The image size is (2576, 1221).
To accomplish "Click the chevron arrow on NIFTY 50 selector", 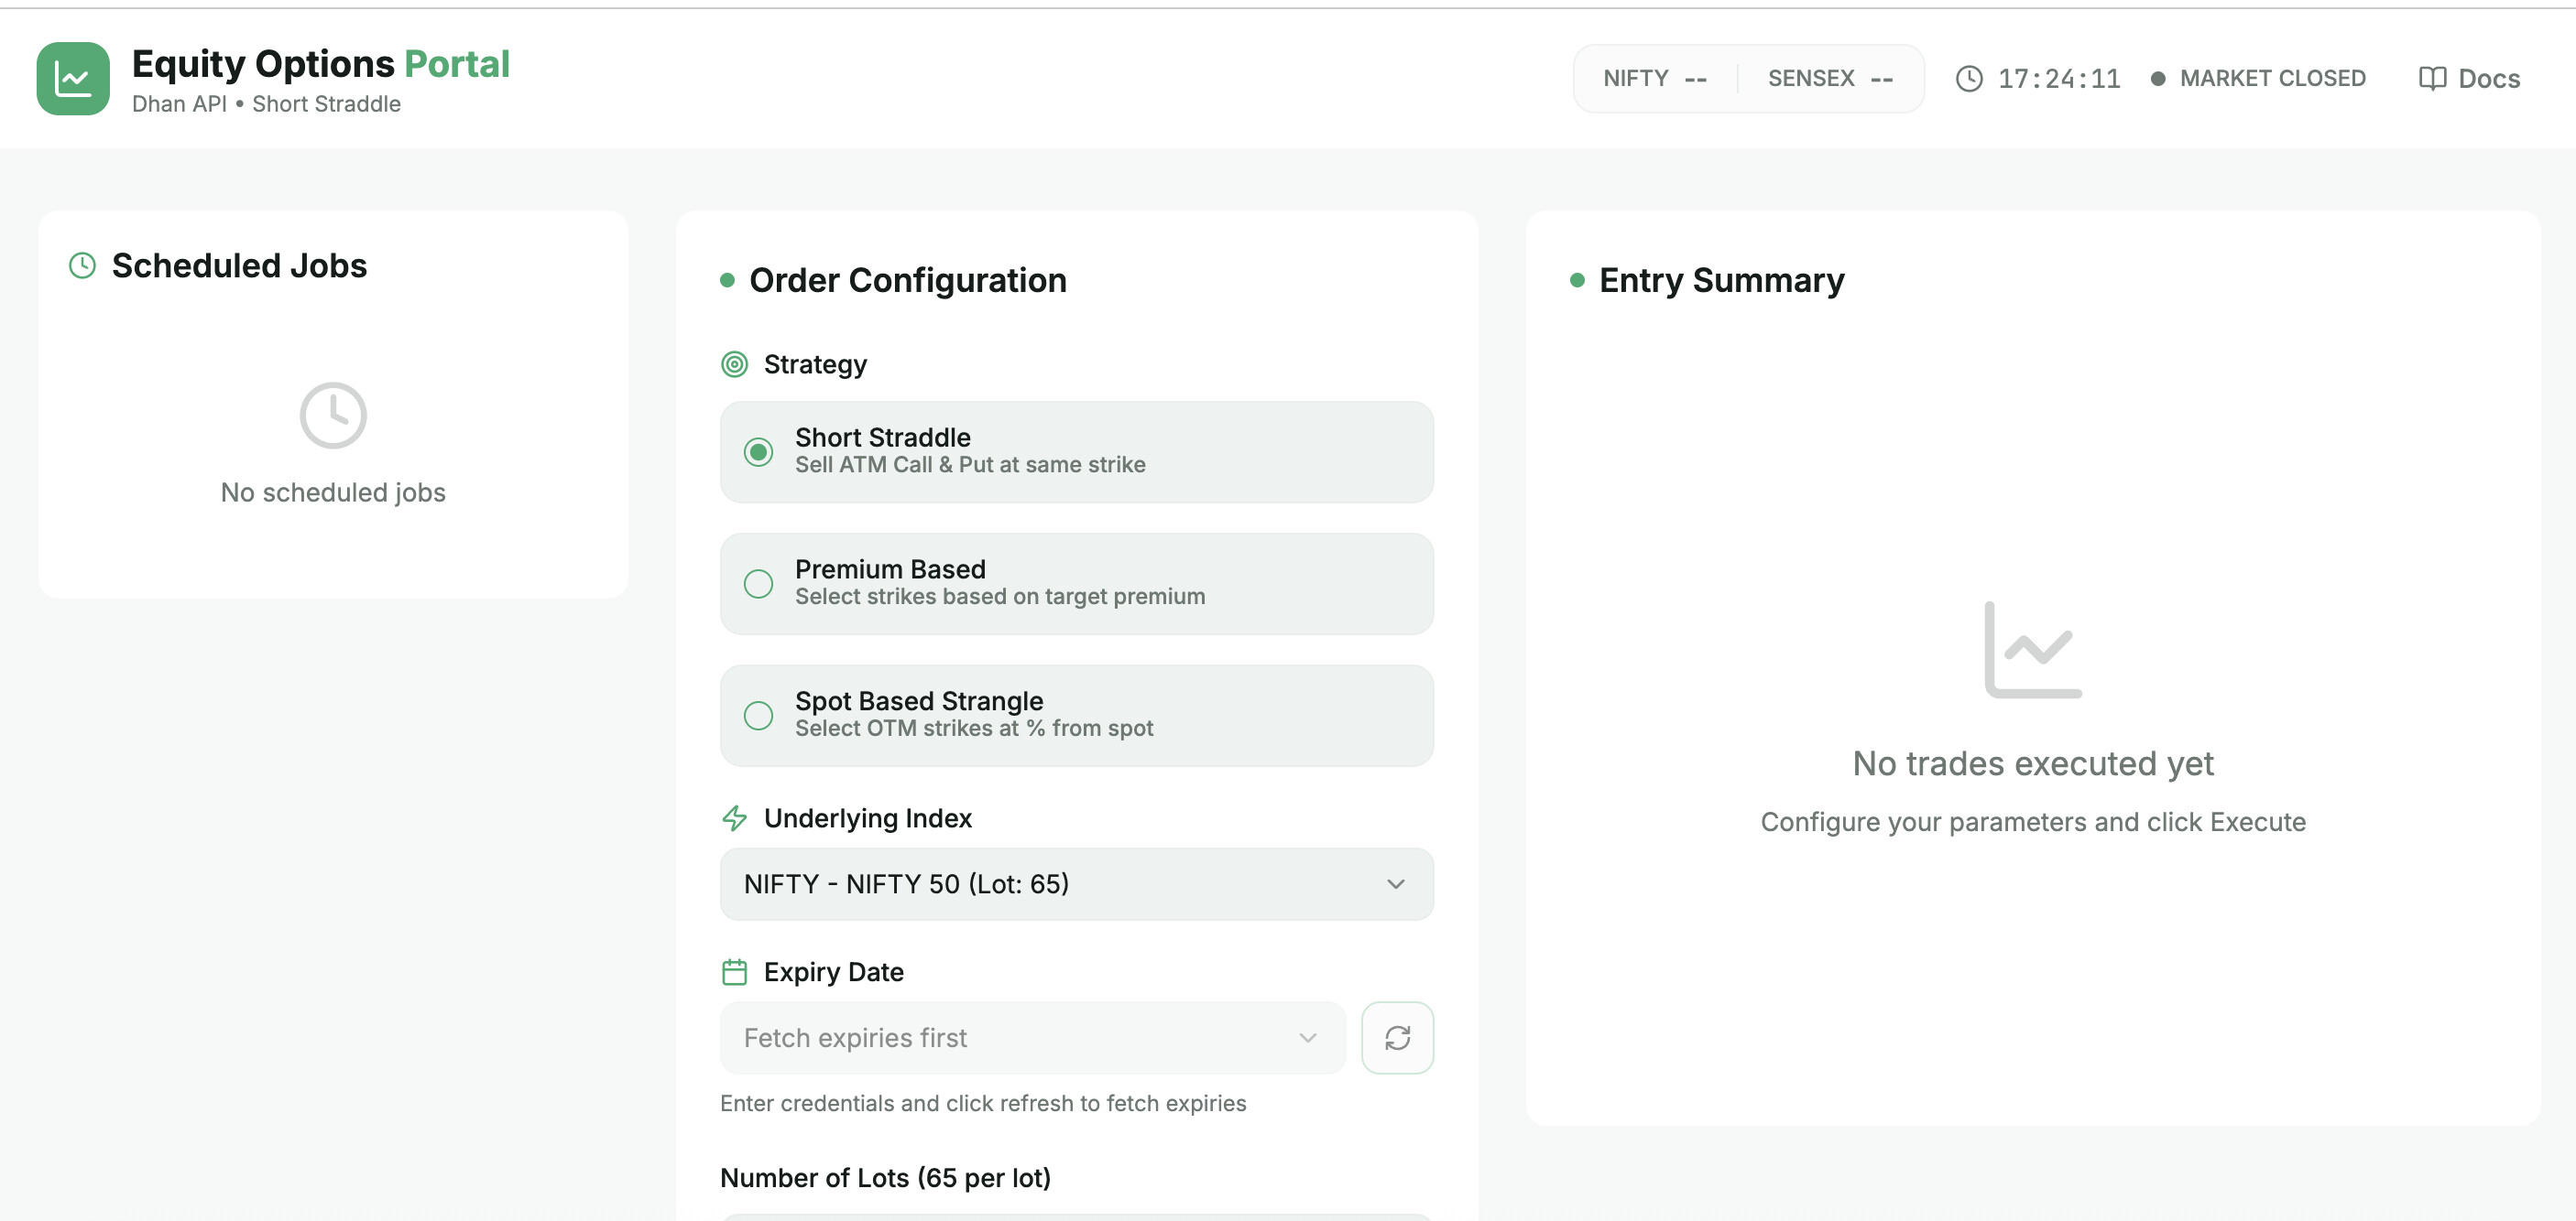I will click(x=1395, y=884).
